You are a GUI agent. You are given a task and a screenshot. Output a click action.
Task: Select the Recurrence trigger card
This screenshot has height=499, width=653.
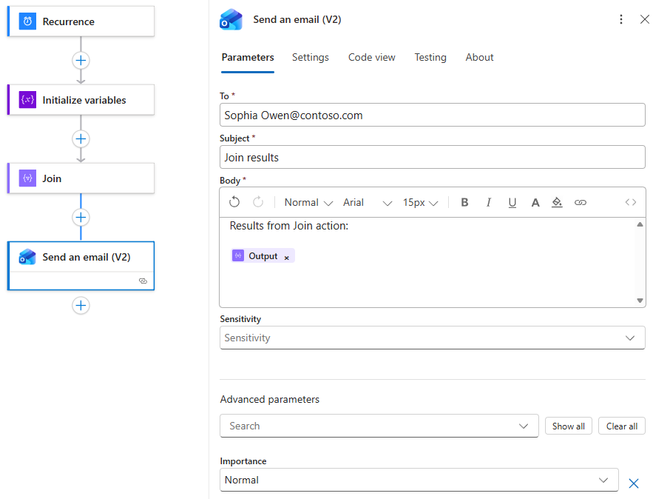(81, 21)
